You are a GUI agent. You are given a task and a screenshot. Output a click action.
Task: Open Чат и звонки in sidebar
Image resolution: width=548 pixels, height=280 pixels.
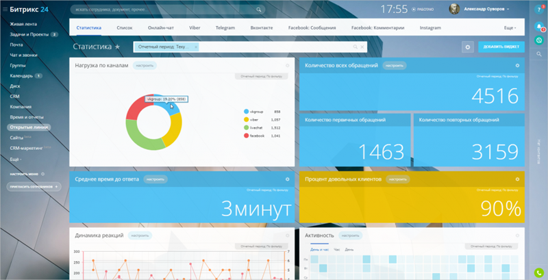click(23, 55)
